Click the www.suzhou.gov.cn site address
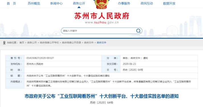Screen dimensions: 203x107 coord(102,22)
